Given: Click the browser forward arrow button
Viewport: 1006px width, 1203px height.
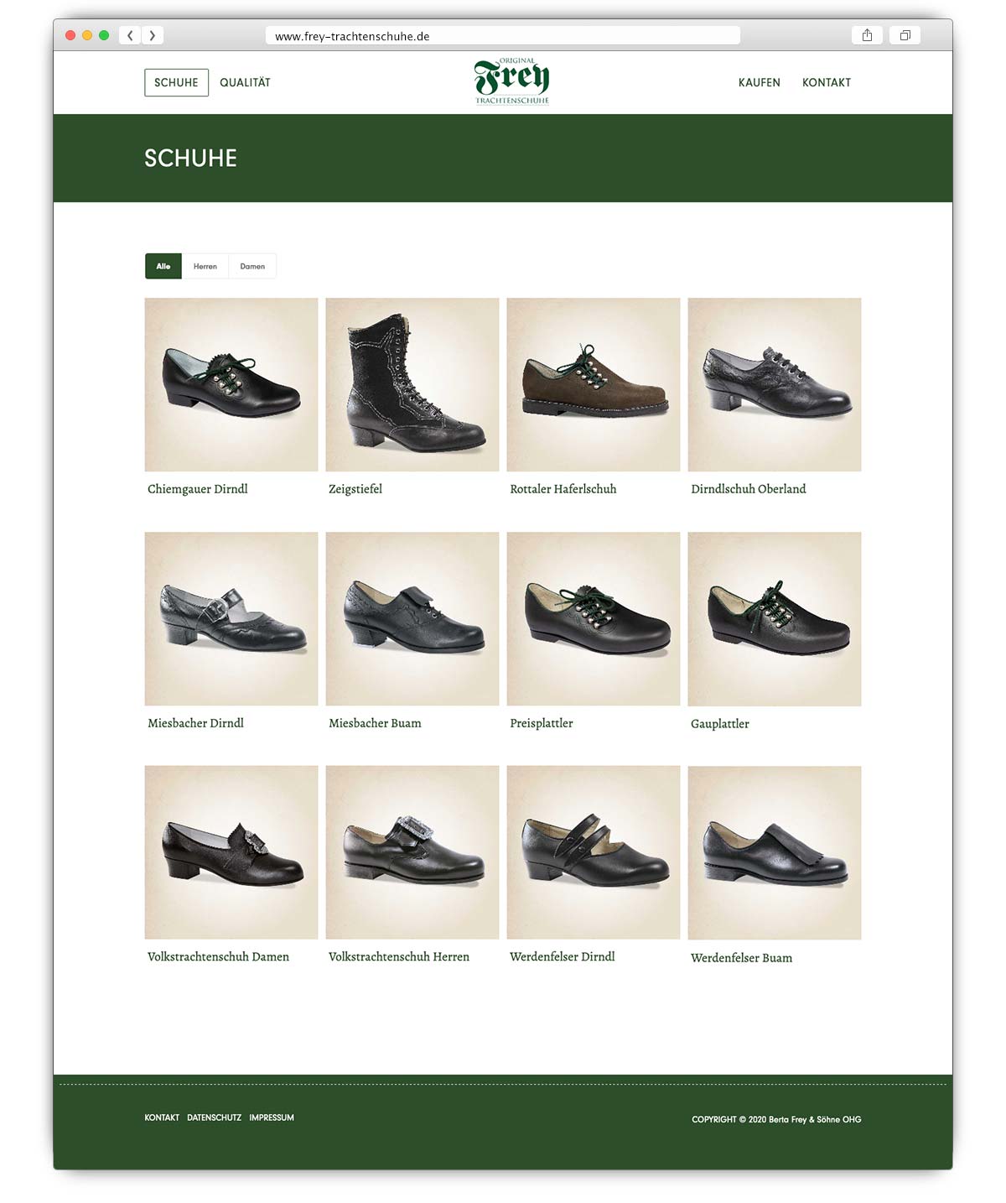Looking at the screenshot, I should (x=153, y=35).
